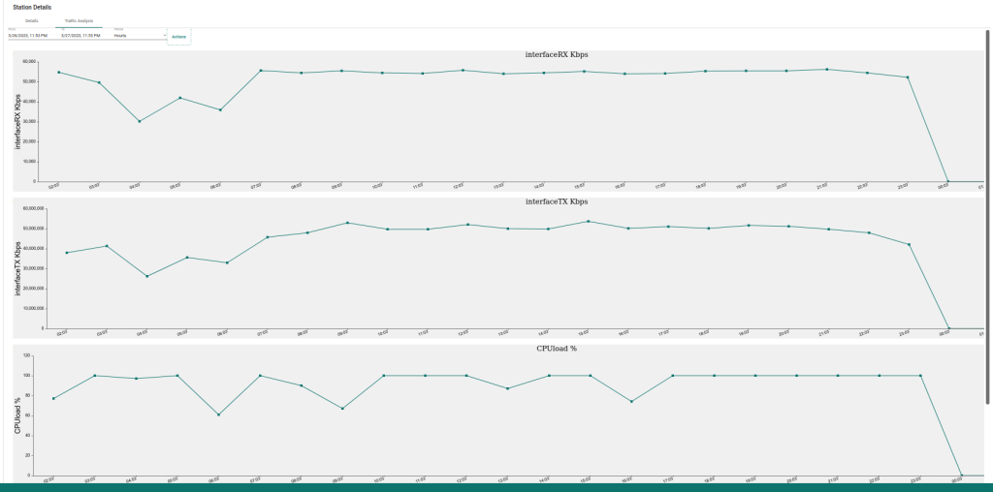Image resolution: width=993 pixels, height=492 pixels.
Task: Select interfaceRX data point at 04:03 dip
Action: [x=140, y=121]
